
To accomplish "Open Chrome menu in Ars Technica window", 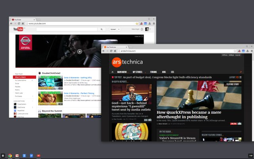I will (252, 51).
